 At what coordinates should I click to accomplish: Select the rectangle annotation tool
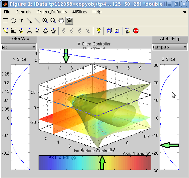click(5, 21)
